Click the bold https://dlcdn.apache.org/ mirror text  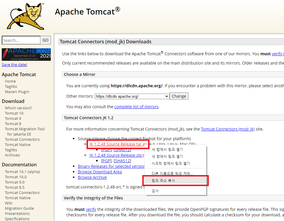pyautogui.click(x=136, y=86)
